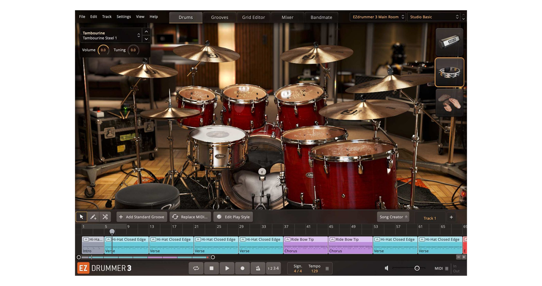Select the Track 1 tab

[430, 218]
